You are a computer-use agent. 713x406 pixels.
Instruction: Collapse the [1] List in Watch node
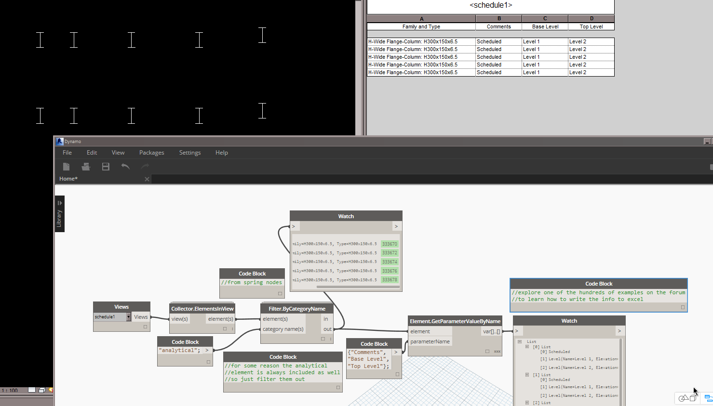[x=527, y=375]
